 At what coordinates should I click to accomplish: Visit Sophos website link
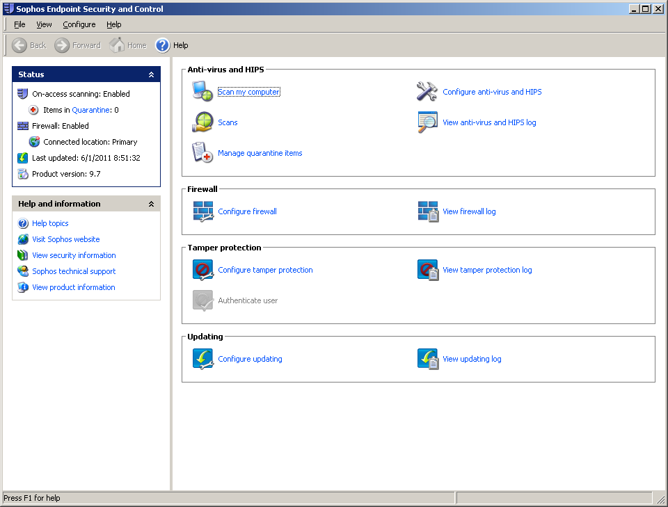[x=65, y=239]
